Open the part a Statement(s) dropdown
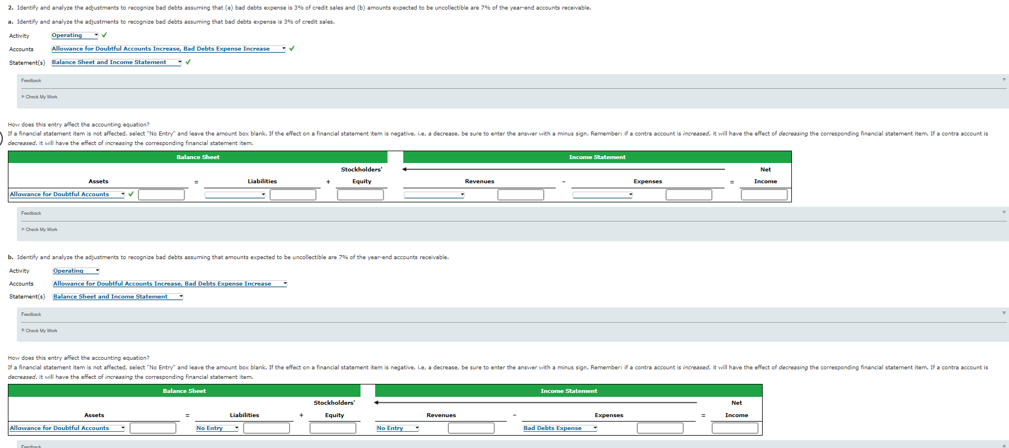The image size is (1009, 448). pos(116,62)
